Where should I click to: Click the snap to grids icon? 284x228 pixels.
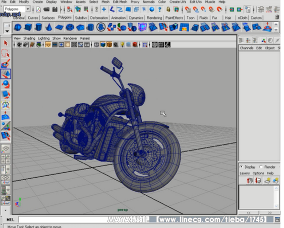188,9
